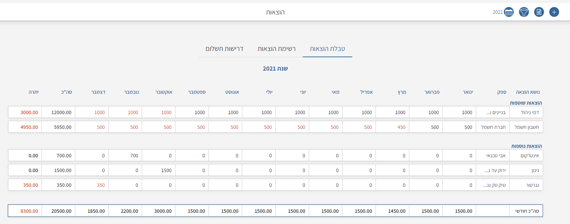
Task: Open the רשימת הוצאות tab
Action: (x=276, y=49)
